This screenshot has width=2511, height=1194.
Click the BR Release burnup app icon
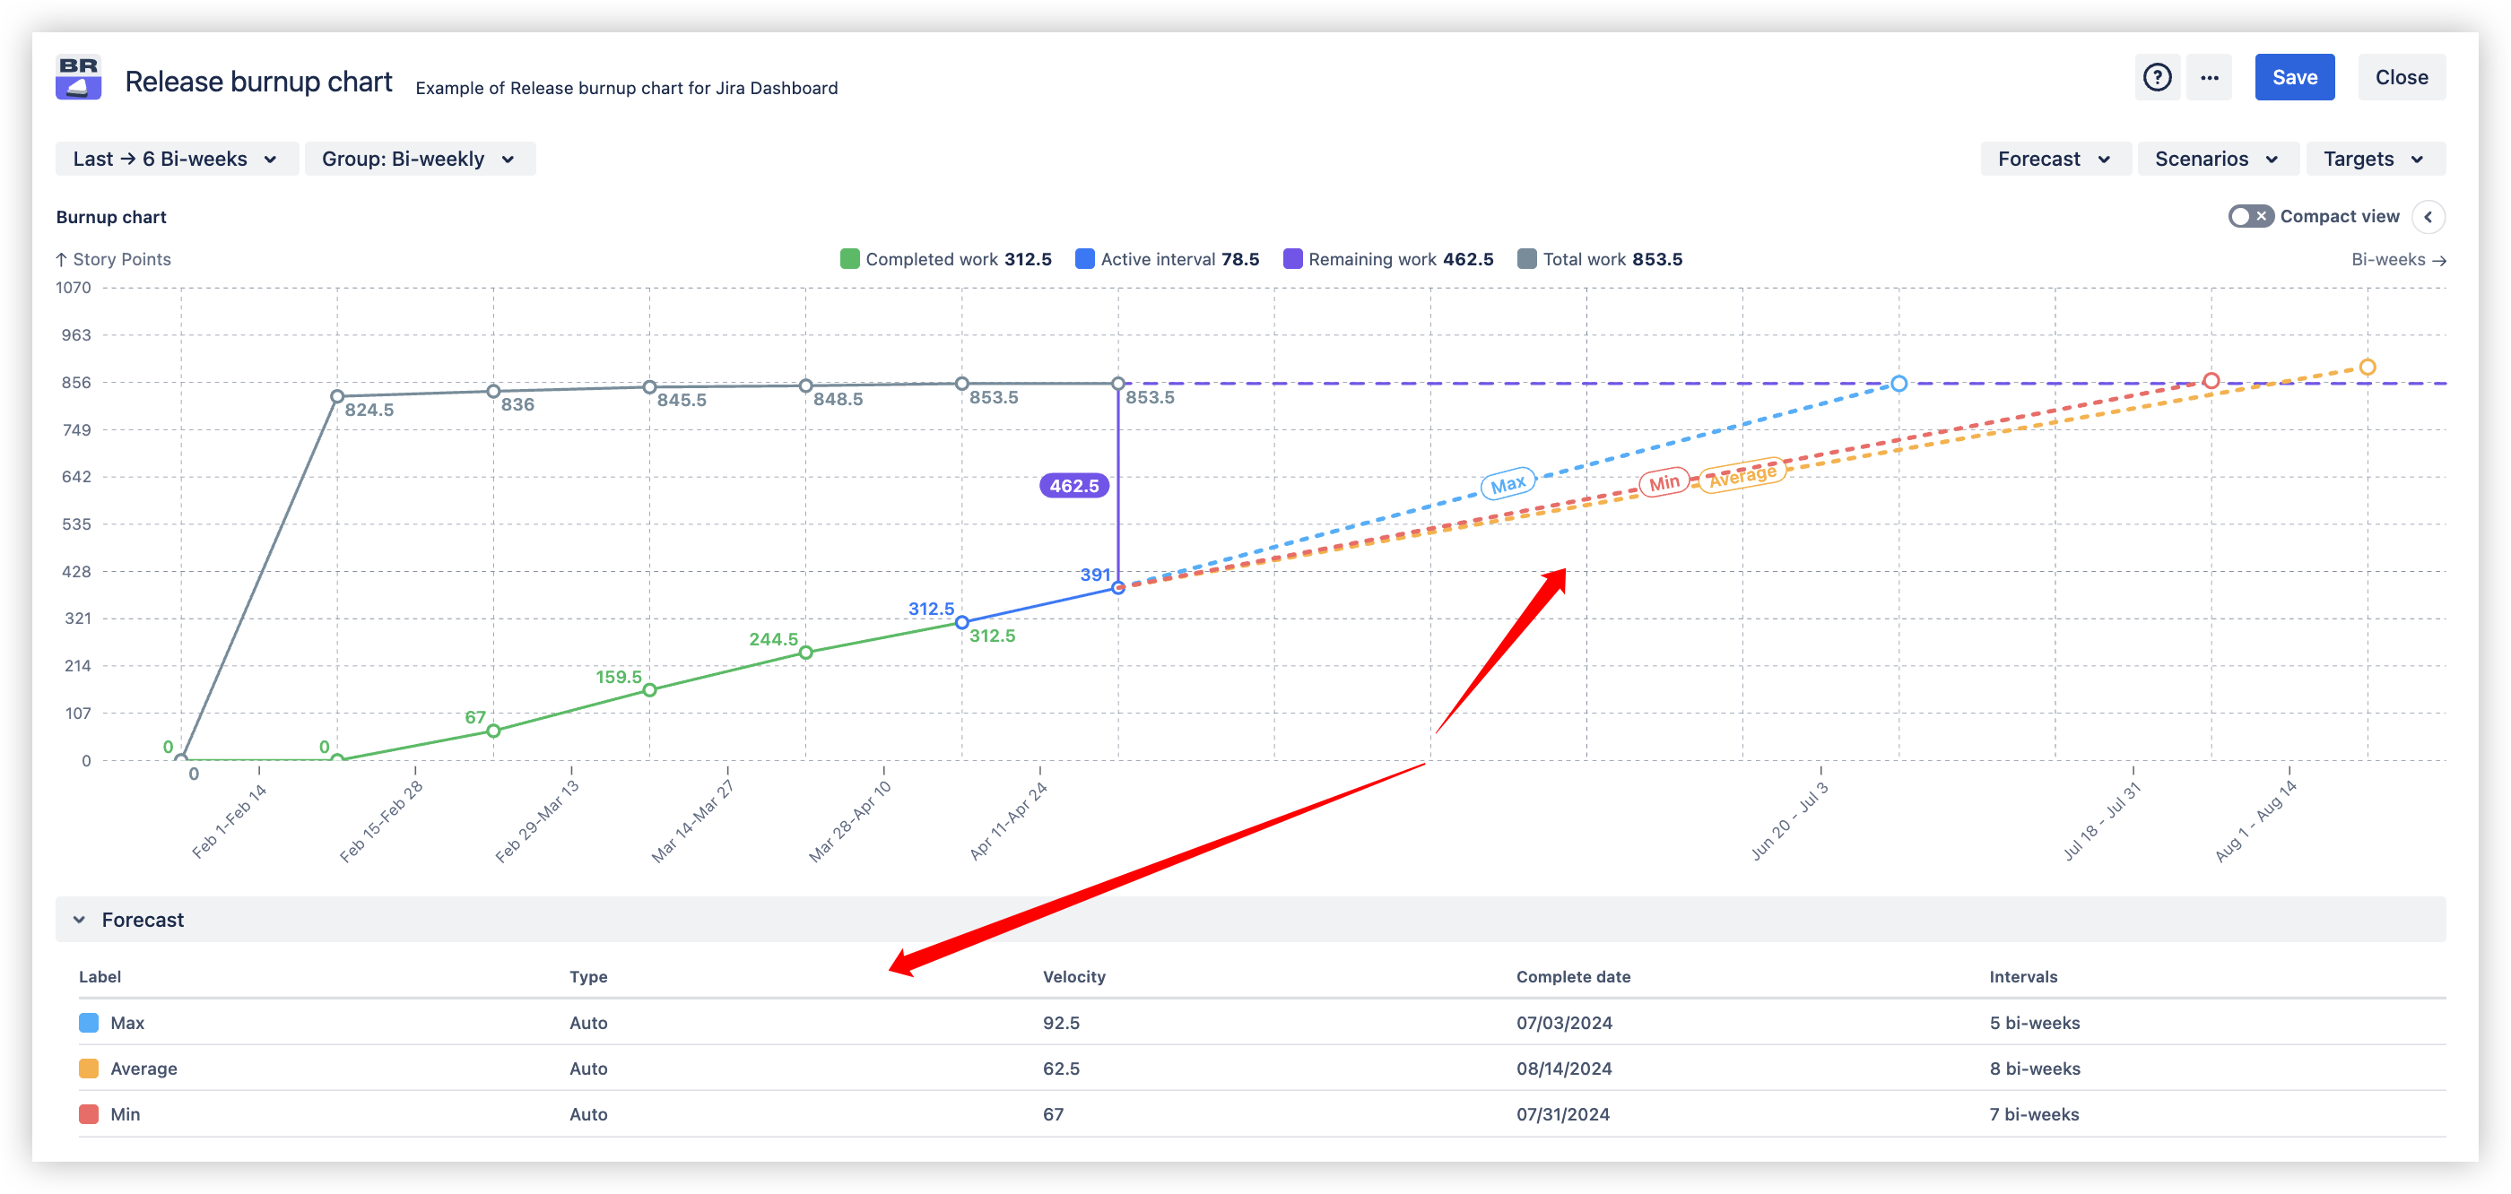(x=78, y=77)
